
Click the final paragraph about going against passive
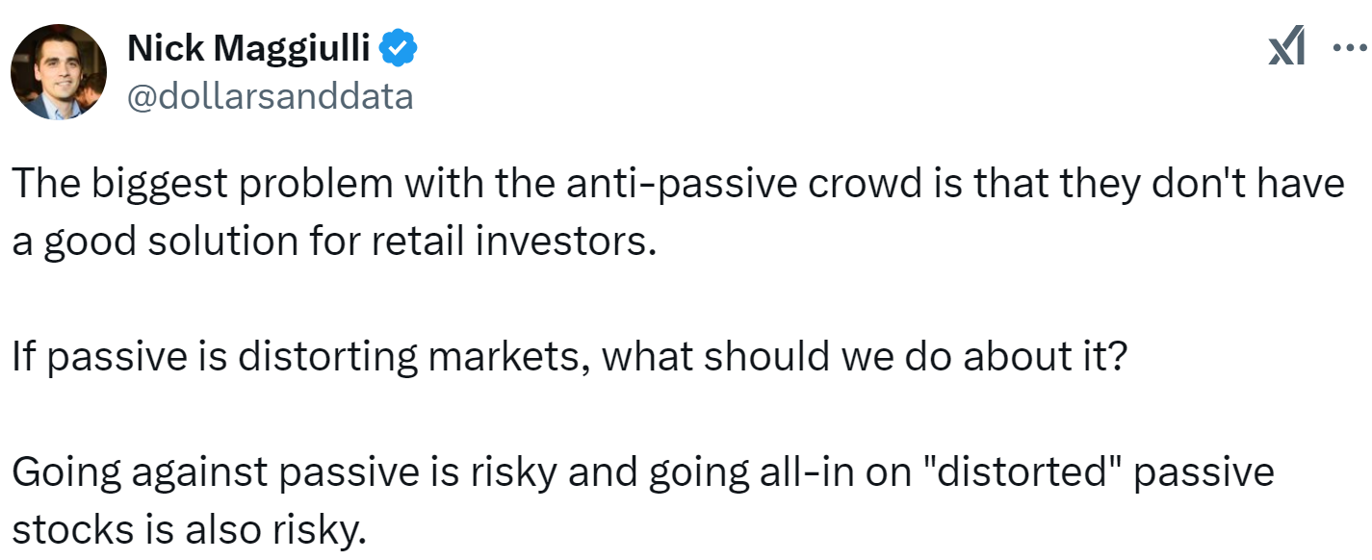tap(643, 500)
